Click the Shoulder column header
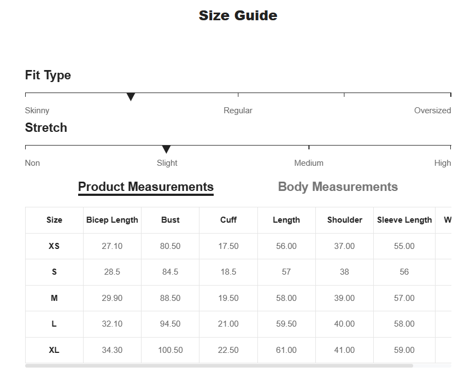476x389 pixels. coord(344,220)
